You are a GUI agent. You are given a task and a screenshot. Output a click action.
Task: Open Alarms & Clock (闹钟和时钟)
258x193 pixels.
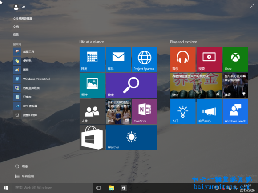tap(25, 115)
